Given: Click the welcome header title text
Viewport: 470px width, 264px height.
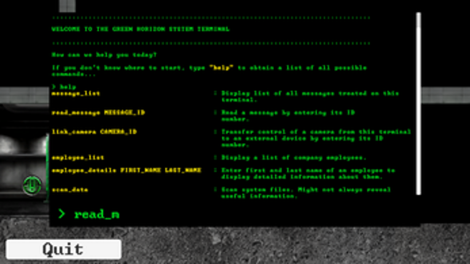Looking at the screenshot, I should tap(140, 29).
